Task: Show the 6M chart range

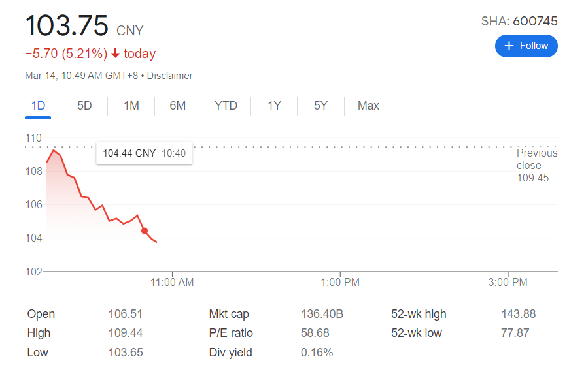Action: (178, 106)
